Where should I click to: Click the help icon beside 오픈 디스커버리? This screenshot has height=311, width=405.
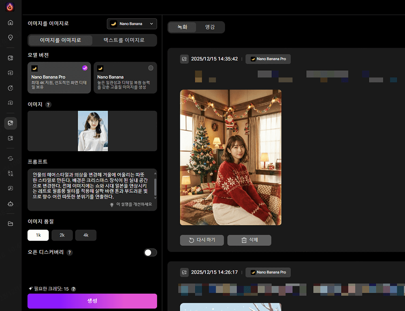point(70,252)
